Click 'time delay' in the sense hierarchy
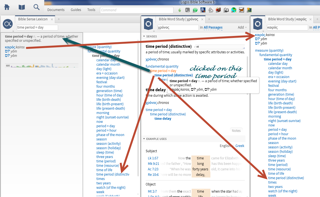Image resolution: width=320 pixels, height=197 pixels. [x=163, y=119]
